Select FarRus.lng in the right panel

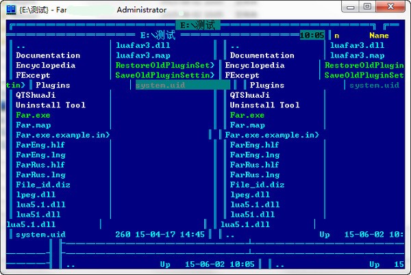(255, 175)
